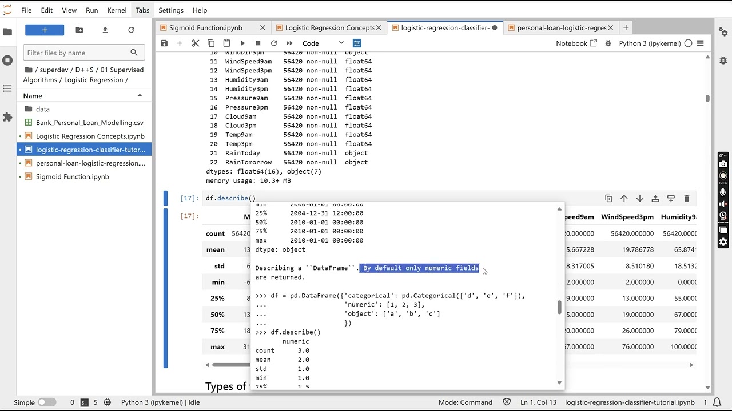Image resolution: width=732 pixels, height=411 pixels.
Task: Open the Kernel menu
Action: tap(117, 10)
